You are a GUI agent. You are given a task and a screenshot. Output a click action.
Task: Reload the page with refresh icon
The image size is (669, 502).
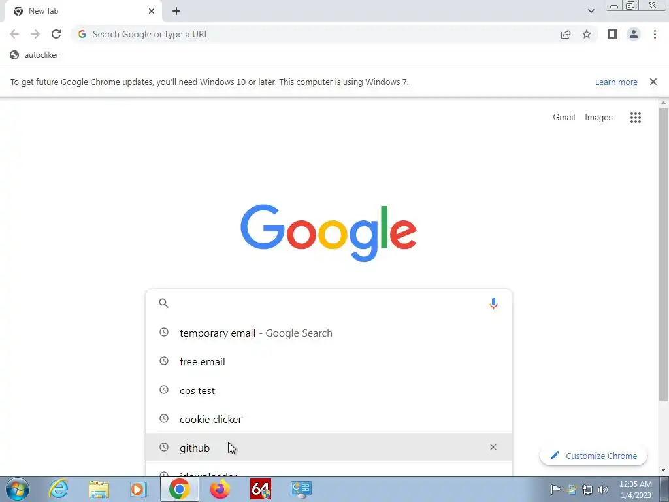click(x=56, y=34)
